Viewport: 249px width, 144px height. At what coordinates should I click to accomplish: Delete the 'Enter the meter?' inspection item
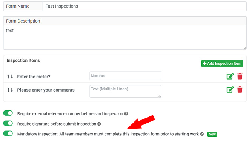[240, 76]
